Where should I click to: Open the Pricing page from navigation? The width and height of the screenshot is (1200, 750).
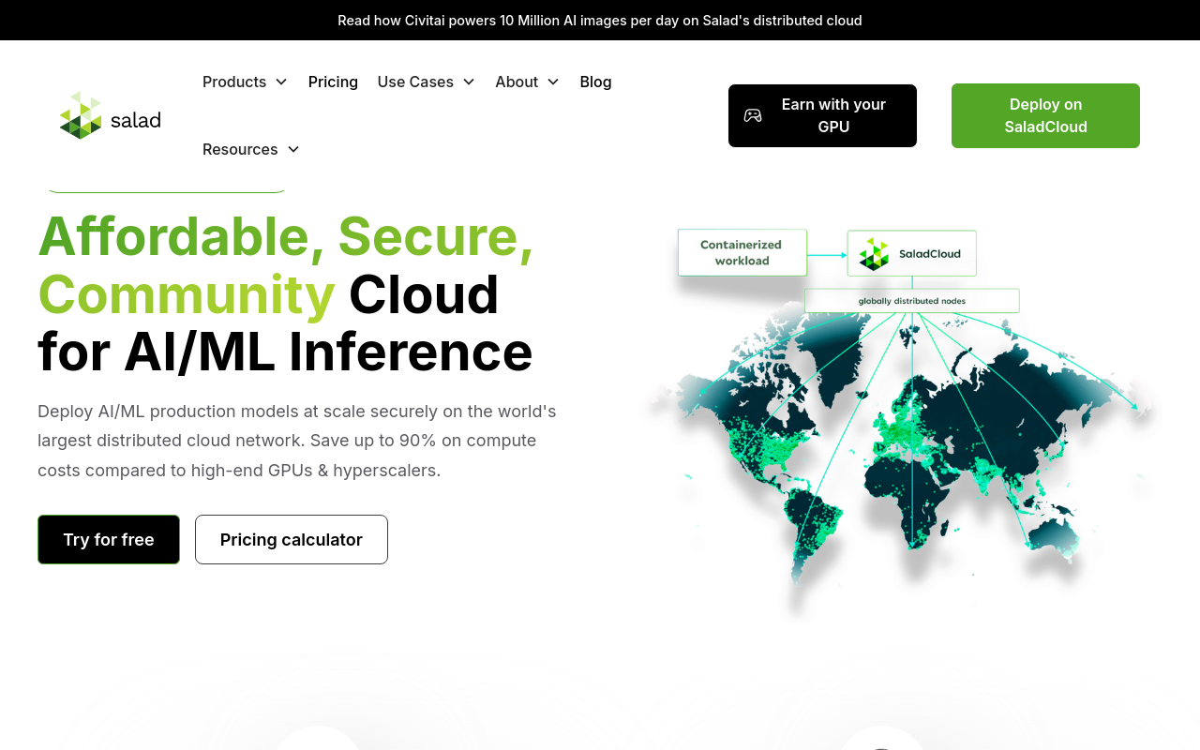(333, 82)
